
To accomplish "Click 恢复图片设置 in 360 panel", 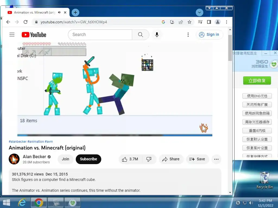I will point(257,148).
